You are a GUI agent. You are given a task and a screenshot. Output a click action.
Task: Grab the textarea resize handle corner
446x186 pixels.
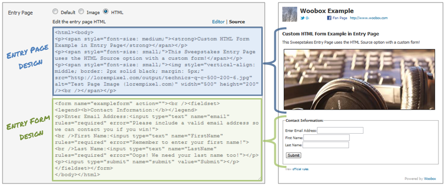pos(259,178)
